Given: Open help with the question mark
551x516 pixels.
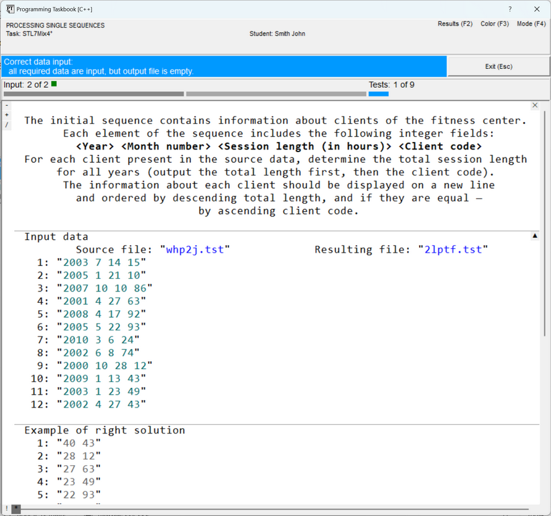Looking at the screenshot, I should coord(509,9).
